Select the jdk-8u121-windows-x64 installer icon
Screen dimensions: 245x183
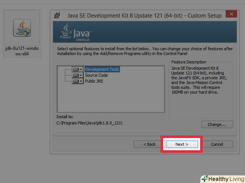tap(22, 28)
